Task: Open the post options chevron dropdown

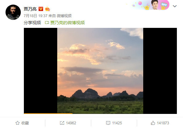Action: 175,6
